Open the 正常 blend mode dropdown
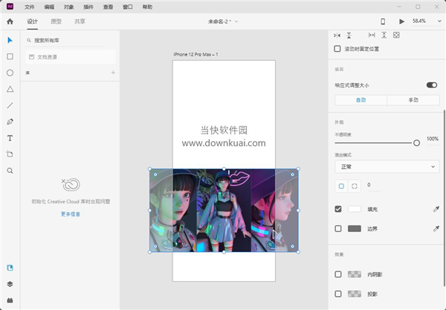Viewport: 446px width, 310px height. (387, 167)
